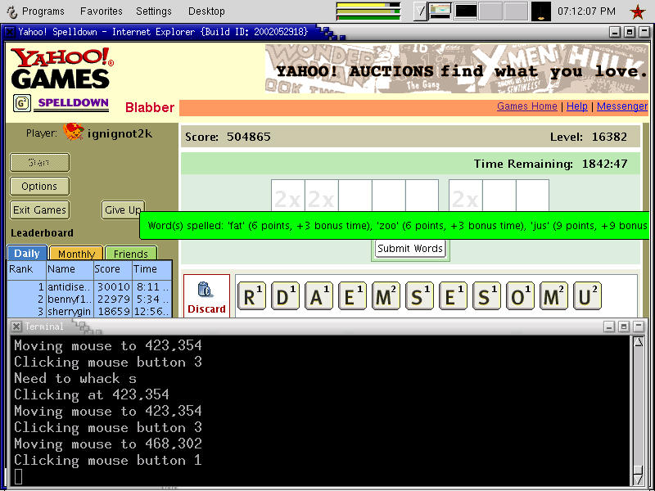
Task: Click the green 'Word(s) spelled' notification
Action: pos(395,226)
